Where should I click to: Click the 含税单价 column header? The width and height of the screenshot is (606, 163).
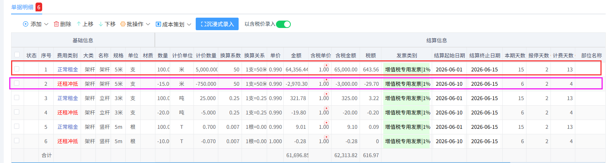click(321, 55)
